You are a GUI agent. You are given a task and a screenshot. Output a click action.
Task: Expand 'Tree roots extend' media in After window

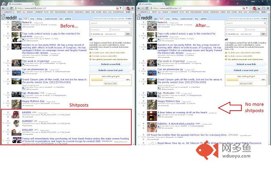[x=159, y=40]
